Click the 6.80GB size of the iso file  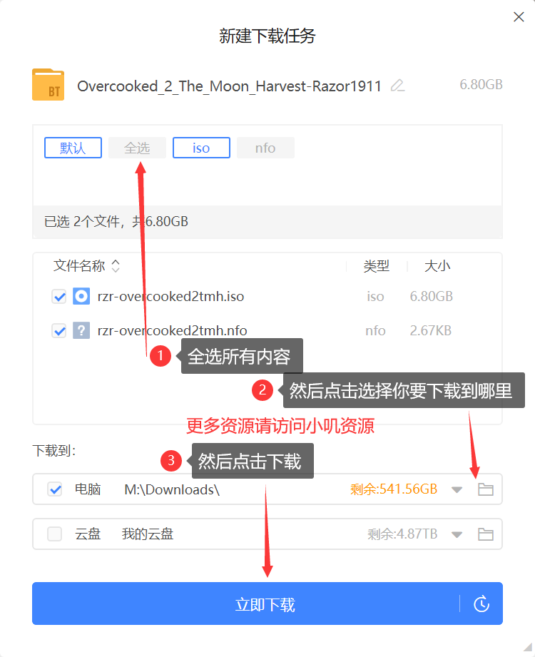431,296
